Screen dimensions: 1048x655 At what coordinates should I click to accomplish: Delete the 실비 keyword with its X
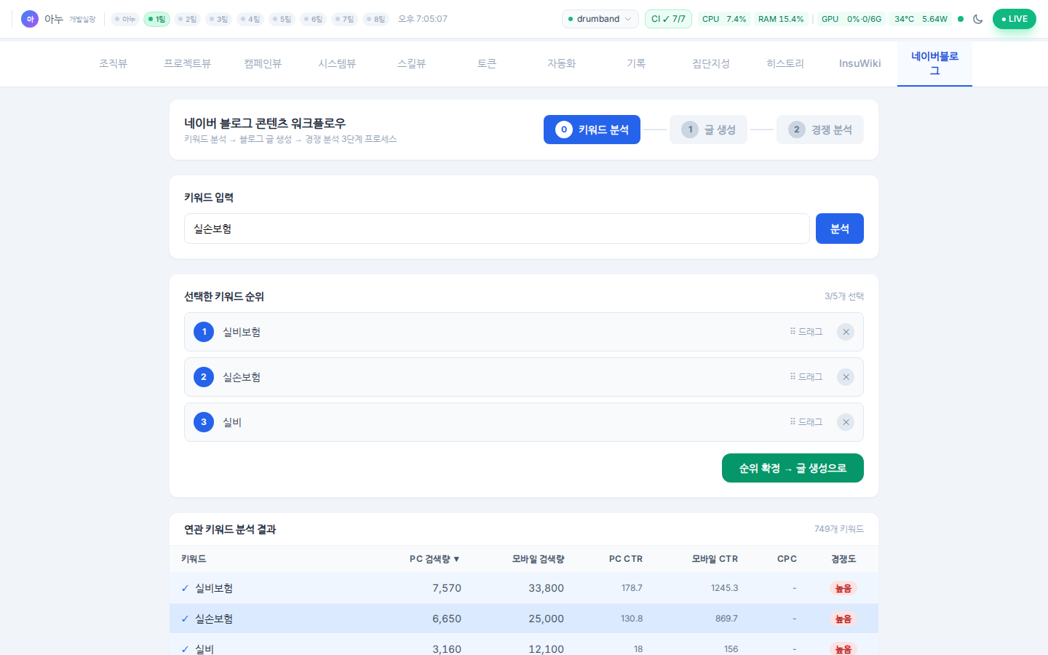[x=845, y=422]
